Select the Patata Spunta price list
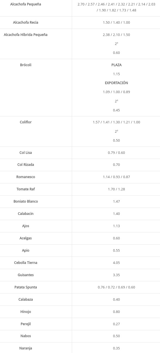This screenshot has width=160, height=353. pyautogui.click(x=116, y=287)
